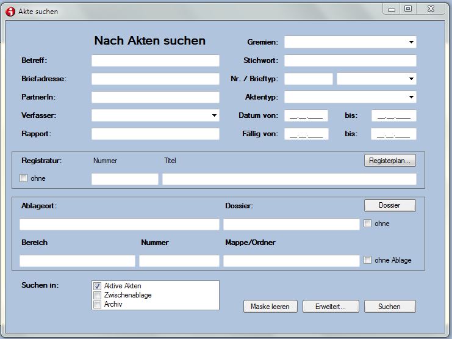Check the 'Archiv' search option

(x=97, y=304)
